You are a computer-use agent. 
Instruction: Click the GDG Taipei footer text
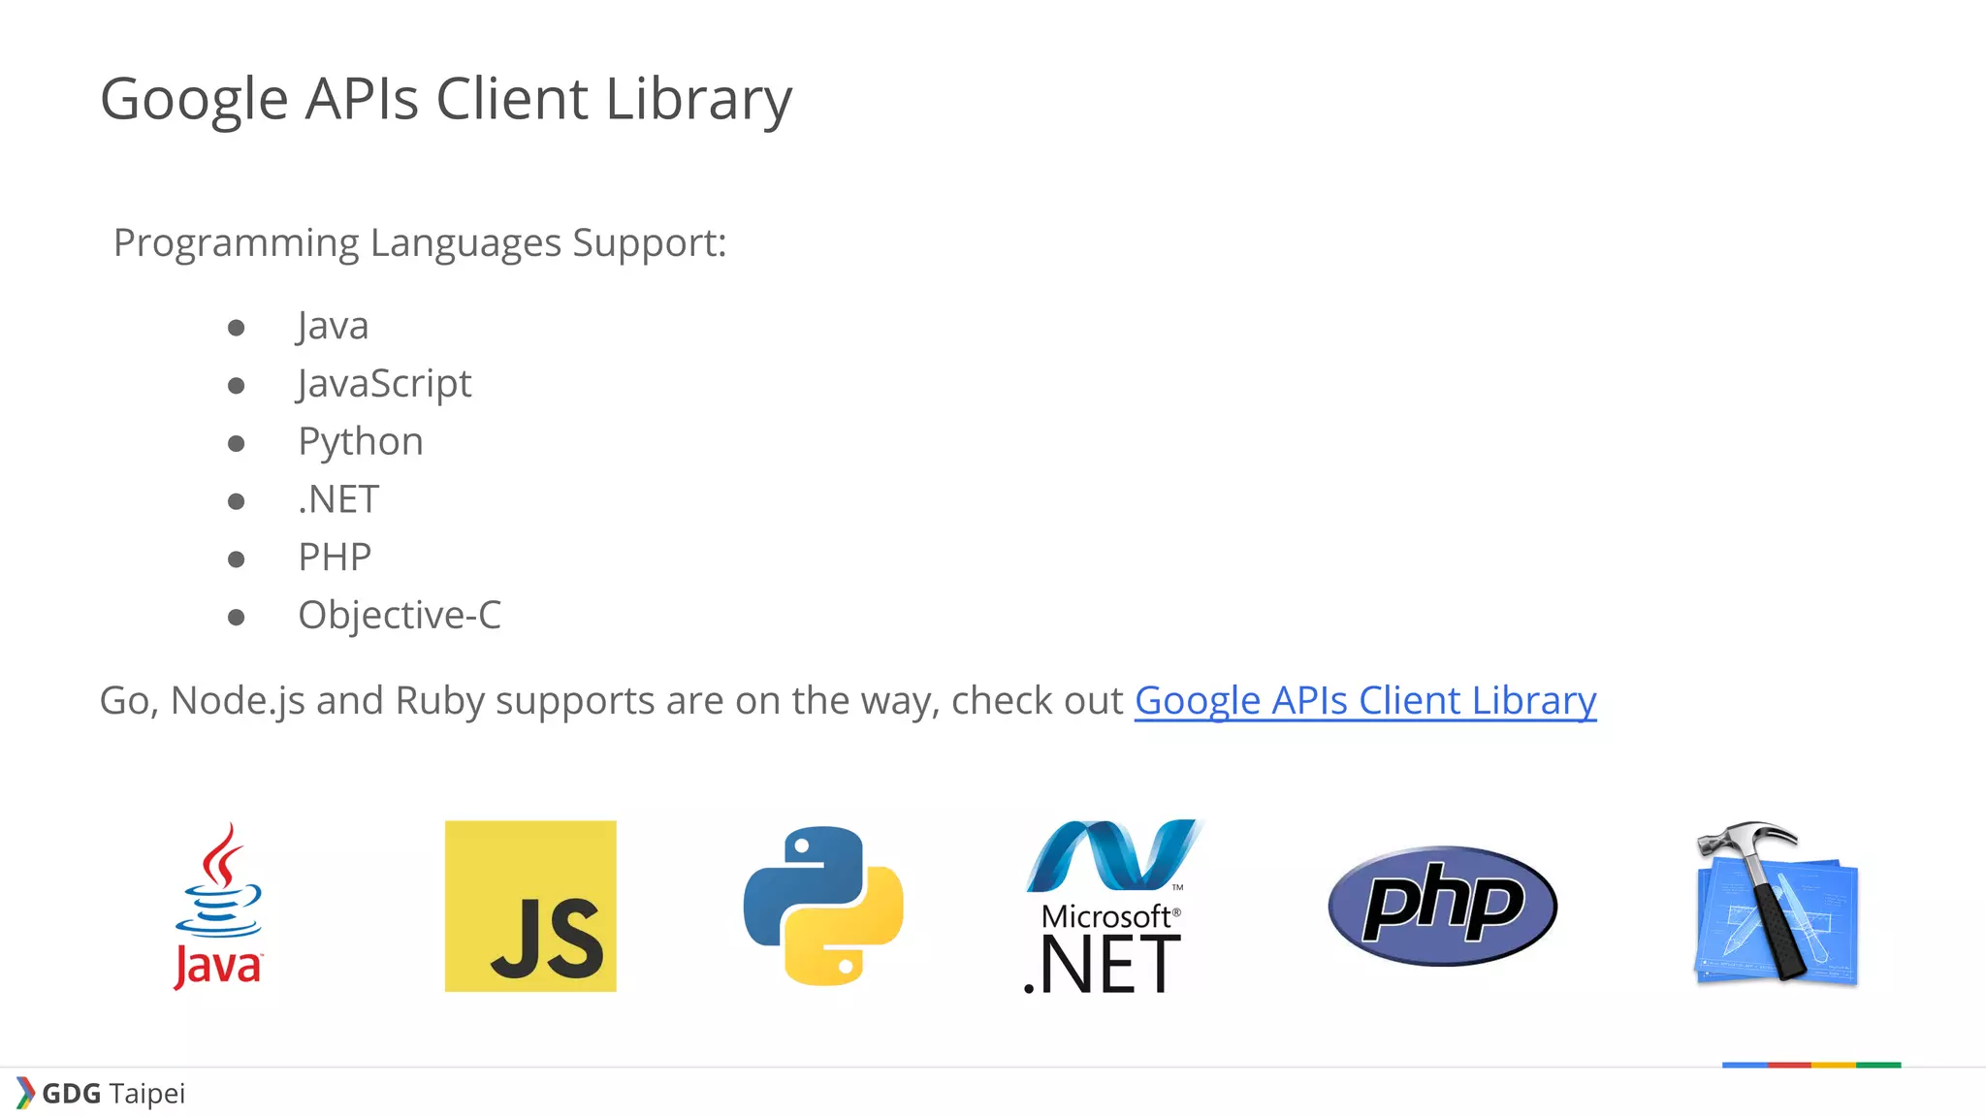113,1094
